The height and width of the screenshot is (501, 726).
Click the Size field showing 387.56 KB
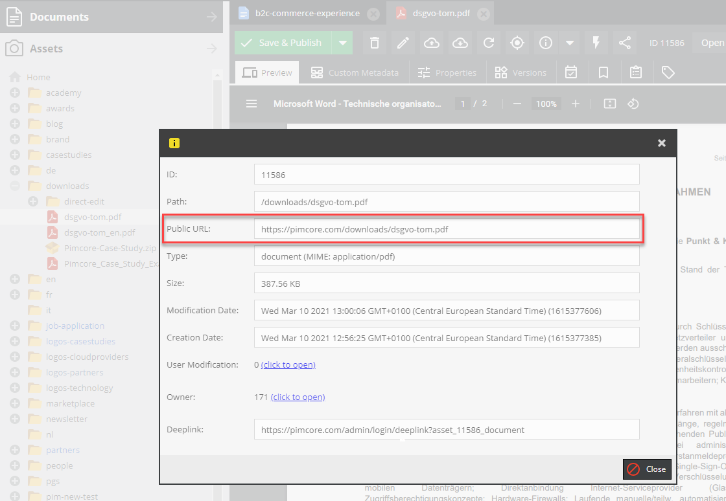point(447,284)
